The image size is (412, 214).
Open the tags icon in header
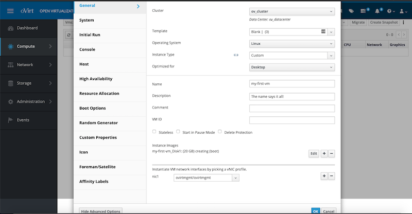(x=351, y=11)
